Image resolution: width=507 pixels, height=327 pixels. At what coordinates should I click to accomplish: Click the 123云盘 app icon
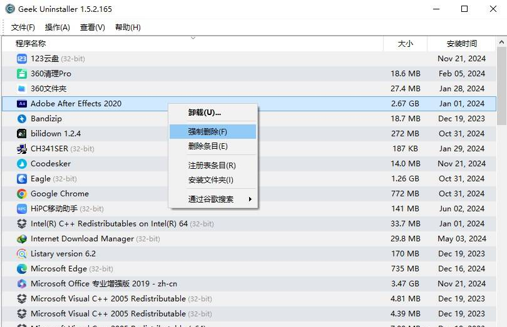click(x=22, y=59)
